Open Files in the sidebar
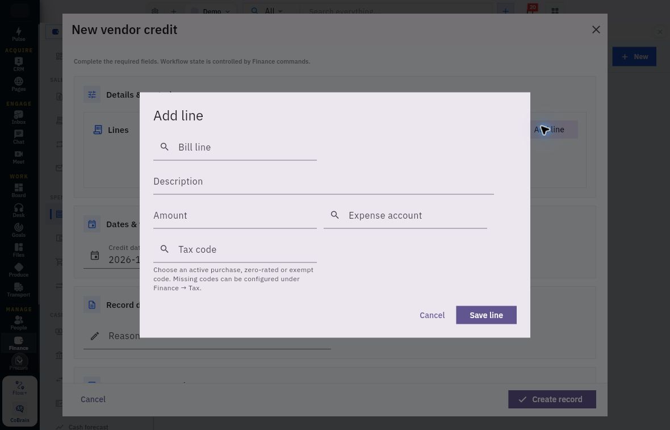 (18, 250)
